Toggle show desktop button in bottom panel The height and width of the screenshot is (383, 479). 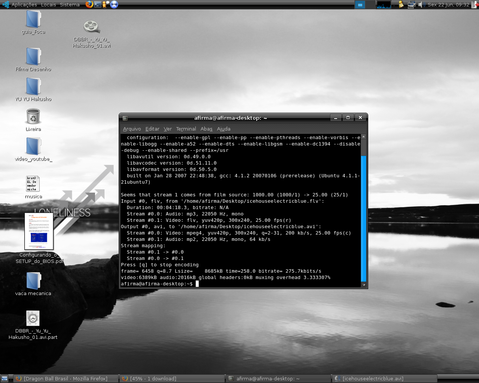(4, 379)
